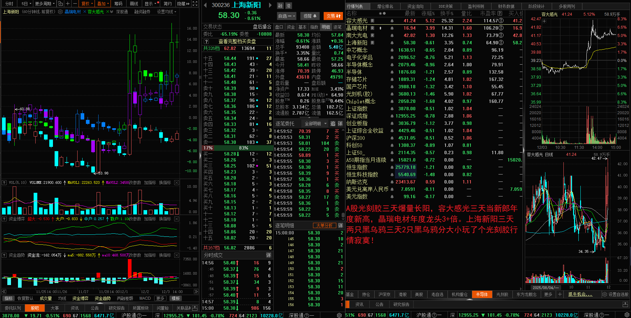Toggle 成交量 indicator on
The image size is (631, 318).
point(46,298)
